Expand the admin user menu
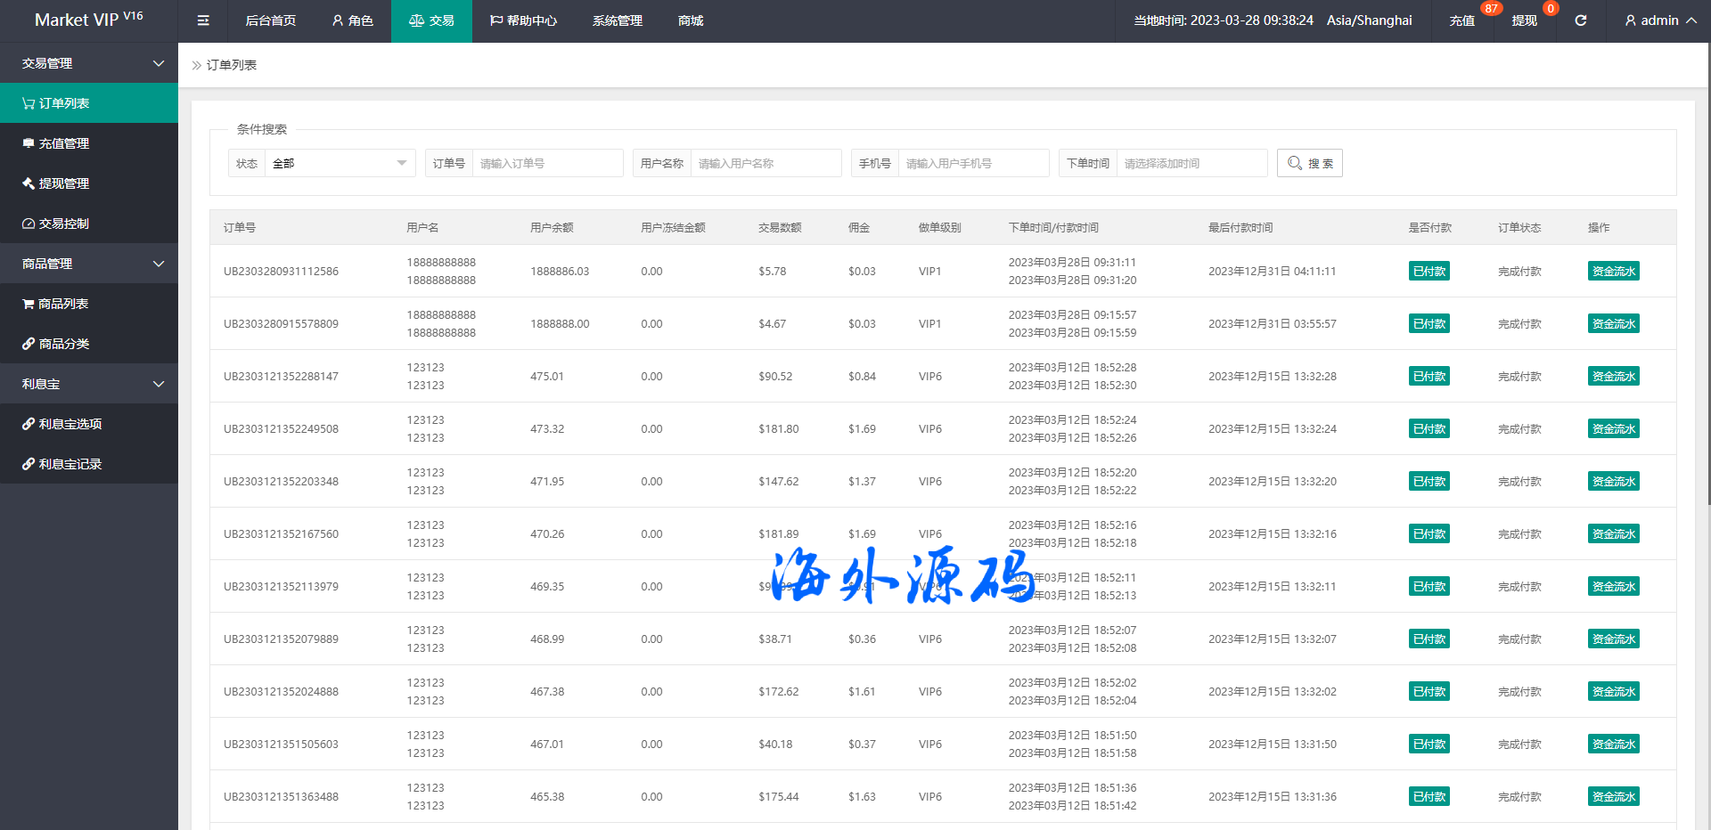The height and width of the screenshot is (830, 1711). click(1659, 20)
